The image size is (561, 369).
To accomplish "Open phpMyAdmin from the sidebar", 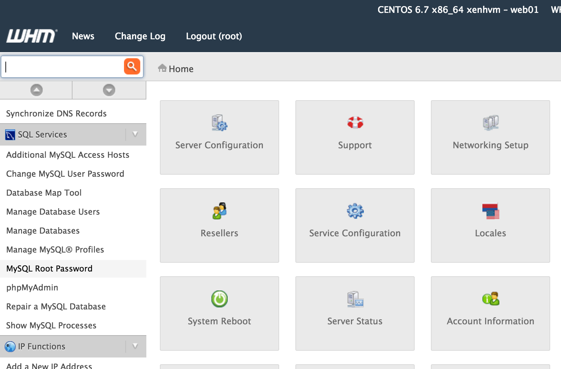I will (x=32, y=287).
